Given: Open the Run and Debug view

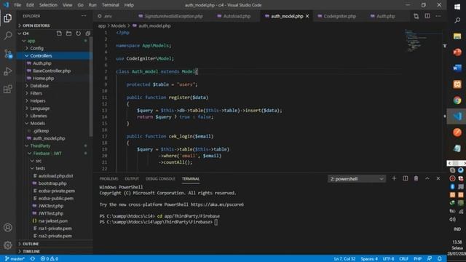Looking at the screenshot, I should point(8,71).
